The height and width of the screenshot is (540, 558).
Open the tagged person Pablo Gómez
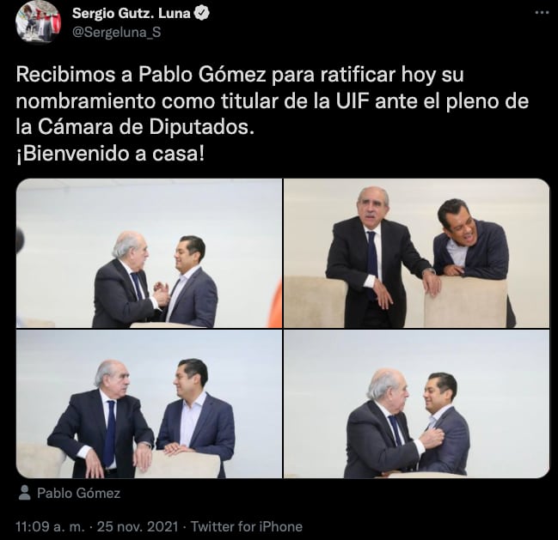coord(78,493)
